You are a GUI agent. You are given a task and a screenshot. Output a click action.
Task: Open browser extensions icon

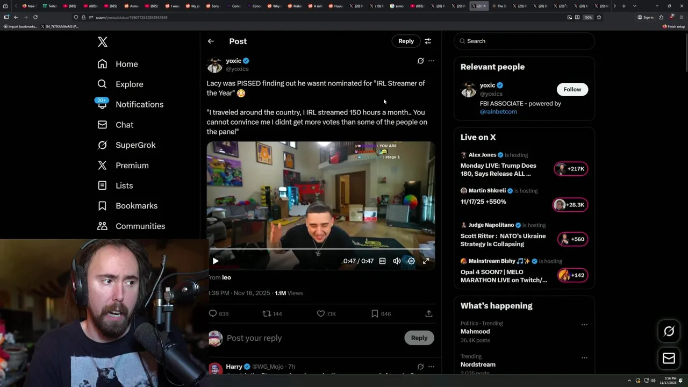(x=661, y=17)
